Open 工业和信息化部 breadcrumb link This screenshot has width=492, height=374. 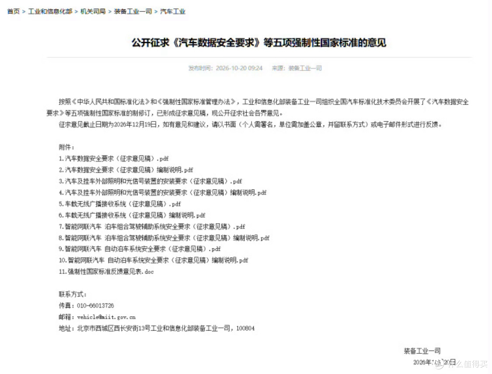(x=50, y=11)
